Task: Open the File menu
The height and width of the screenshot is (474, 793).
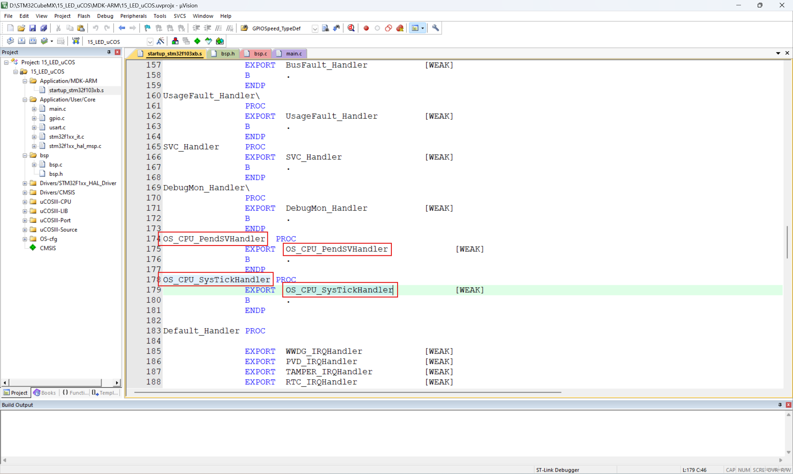Action: coord(8,16)
